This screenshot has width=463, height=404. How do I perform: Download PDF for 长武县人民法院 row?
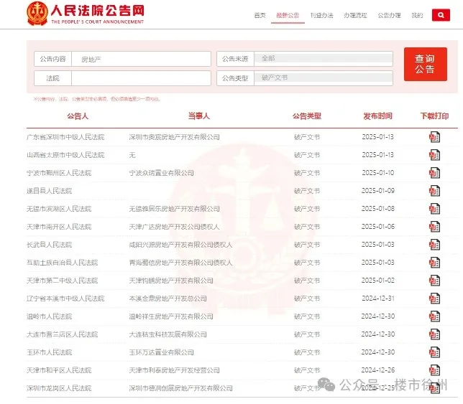434,245
